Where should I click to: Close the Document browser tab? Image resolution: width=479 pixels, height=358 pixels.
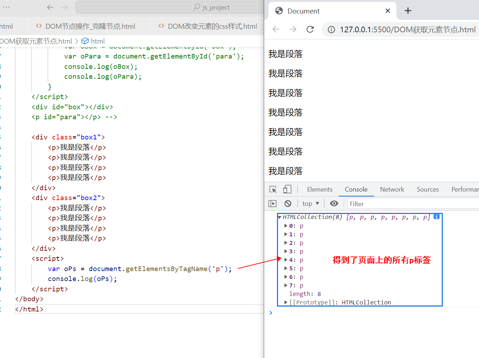(x=388, y=11)
